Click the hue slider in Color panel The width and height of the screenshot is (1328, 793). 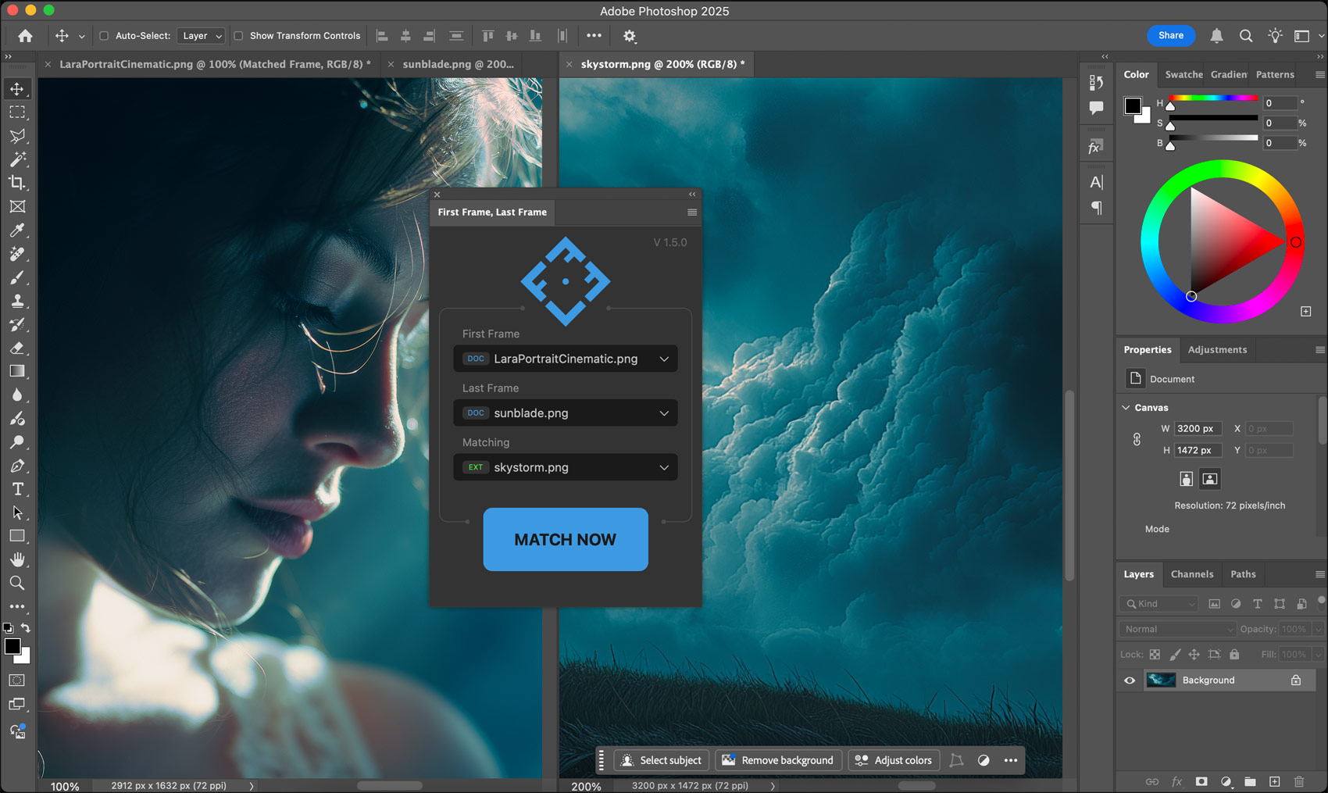(1212, 98)
